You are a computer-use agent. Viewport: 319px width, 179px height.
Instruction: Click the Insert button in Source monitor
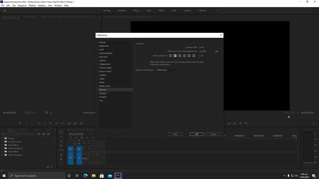pyautogui.click(x=69, y=123)
